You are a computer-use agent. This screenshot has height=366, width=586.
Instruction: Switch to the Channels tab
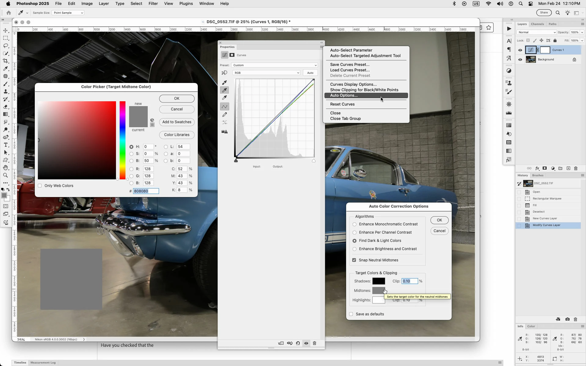537,24
